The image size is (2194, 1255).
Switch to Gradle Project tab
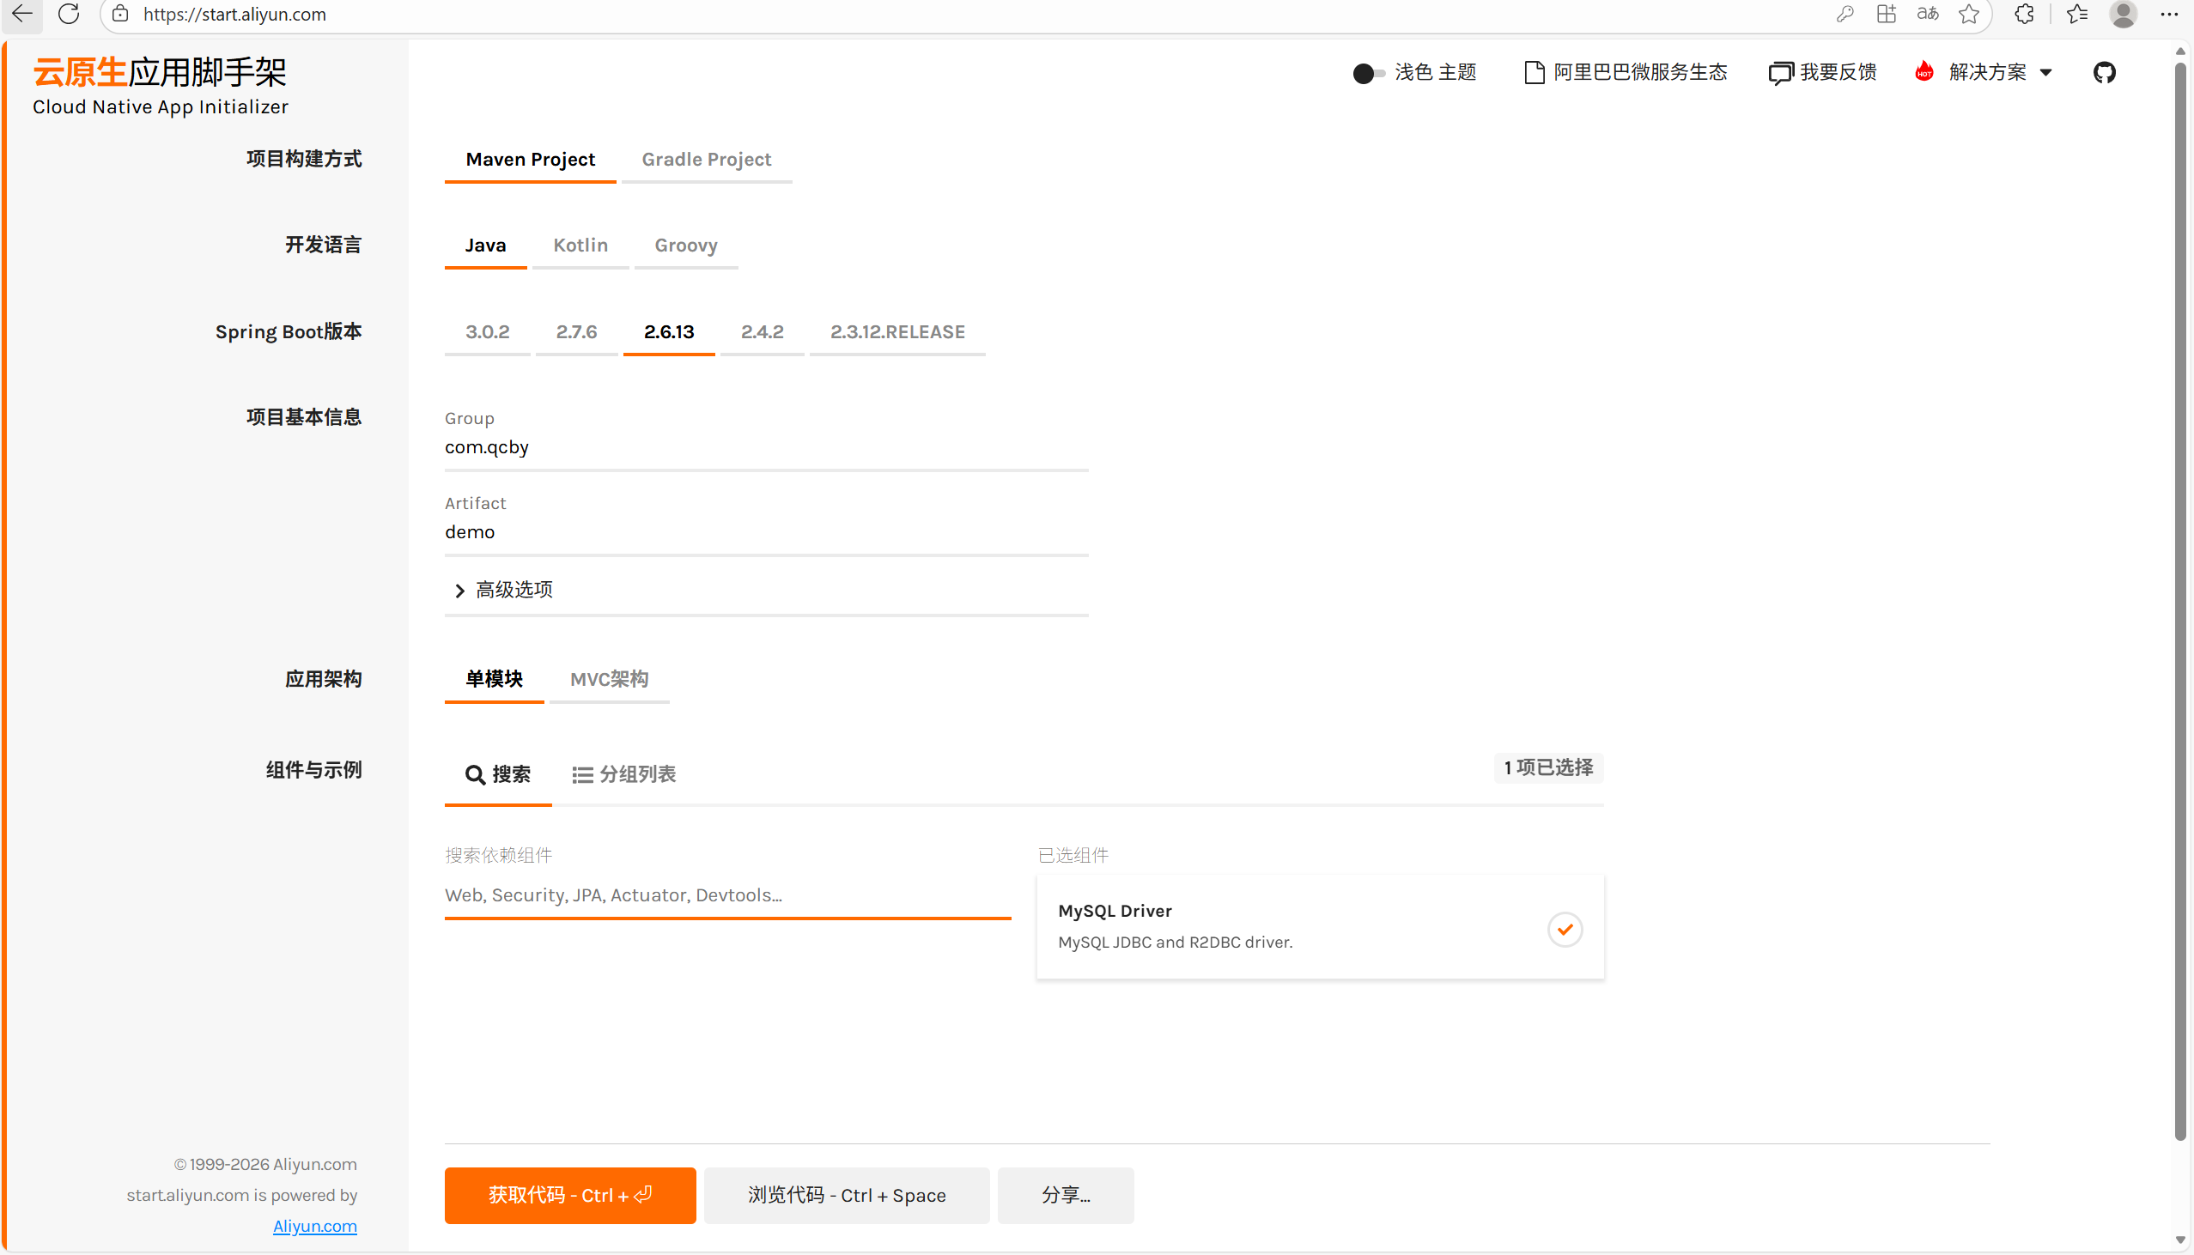click(706, 160)
